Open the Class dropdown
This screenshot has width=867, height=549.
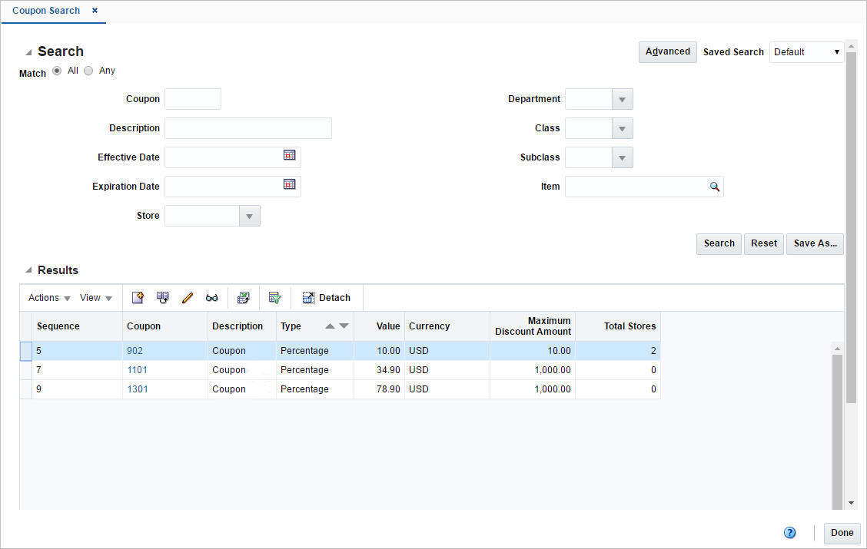pos(622,129)
